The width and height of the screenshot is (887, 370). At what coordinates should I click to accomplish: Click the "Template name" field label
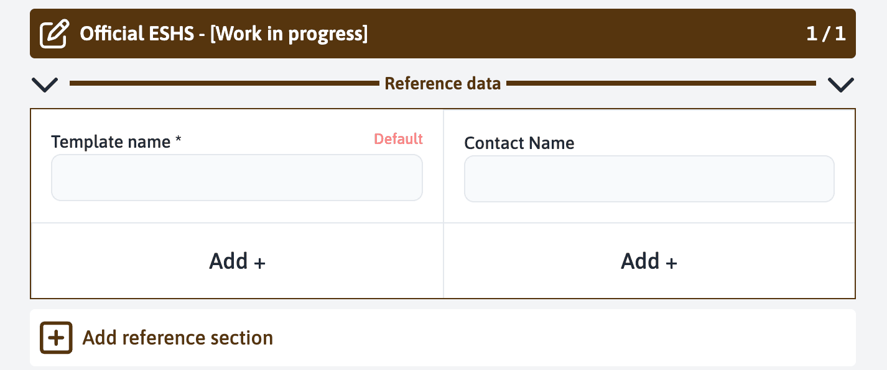(x=111, y=142)
